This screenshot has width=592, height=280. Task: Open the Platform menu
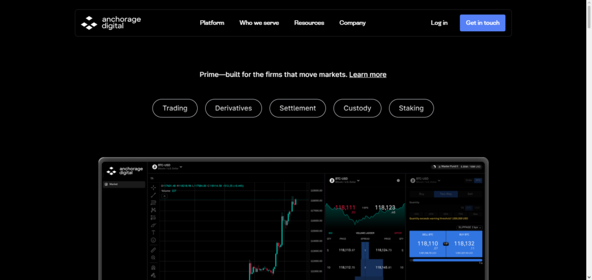pos(212,23)
